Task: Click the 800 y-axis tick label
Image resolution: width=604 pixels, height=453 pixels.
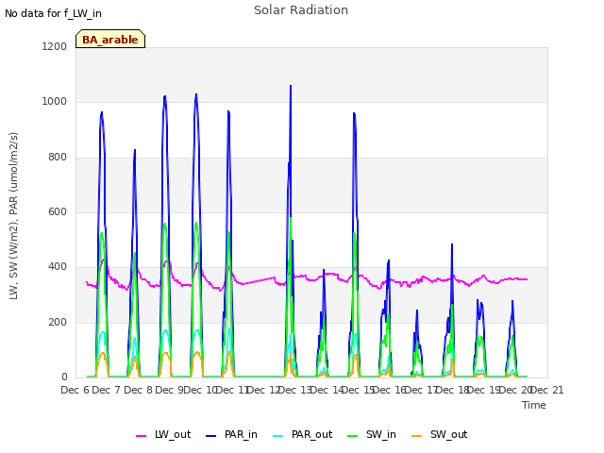Action: [x=58, y=158]
